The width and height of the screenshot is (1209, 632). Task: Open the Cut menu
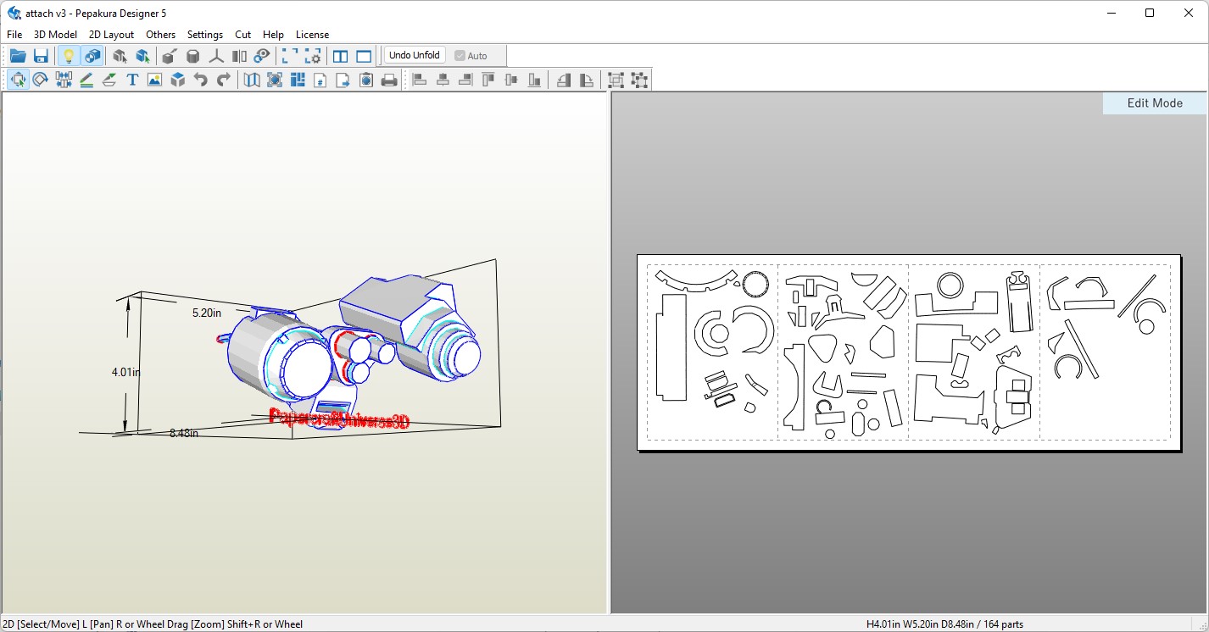(x=243, y=35)
